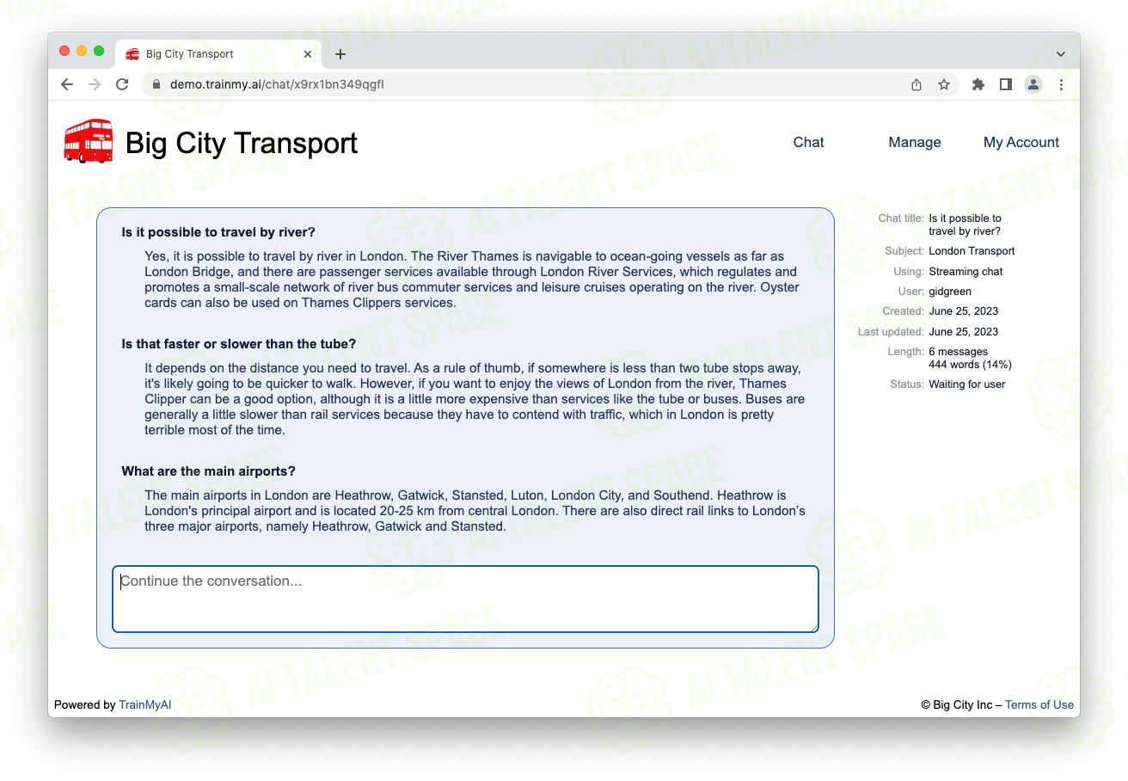Click the Big City Transport site title
The width and height of the screenshot is (1128, 781).
(x=242, y=143)
